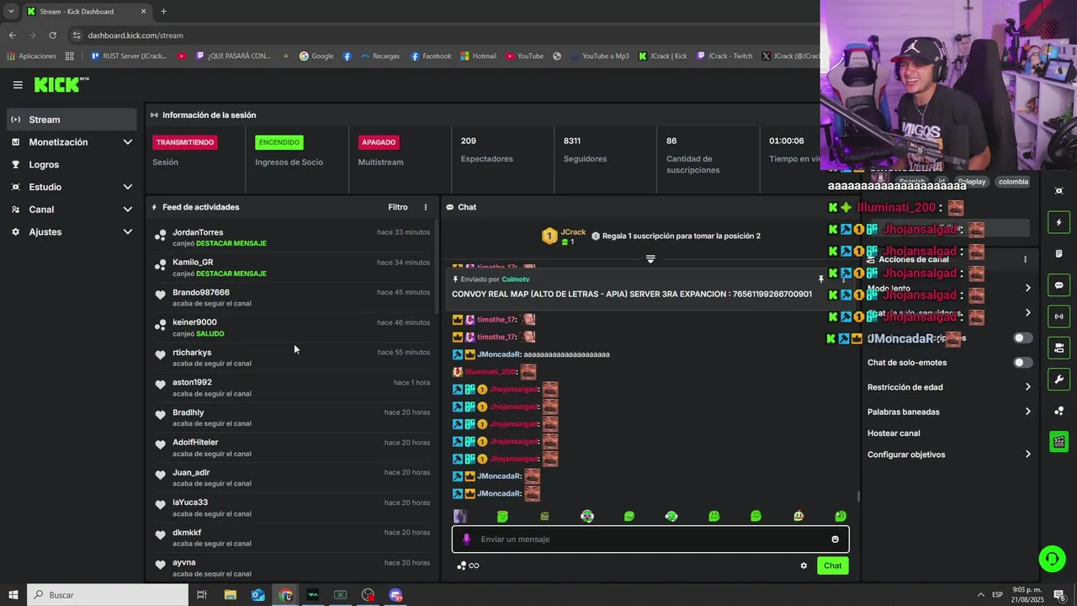
Task: Click Colmotv in the pinned message
Action: coord(516,279)
